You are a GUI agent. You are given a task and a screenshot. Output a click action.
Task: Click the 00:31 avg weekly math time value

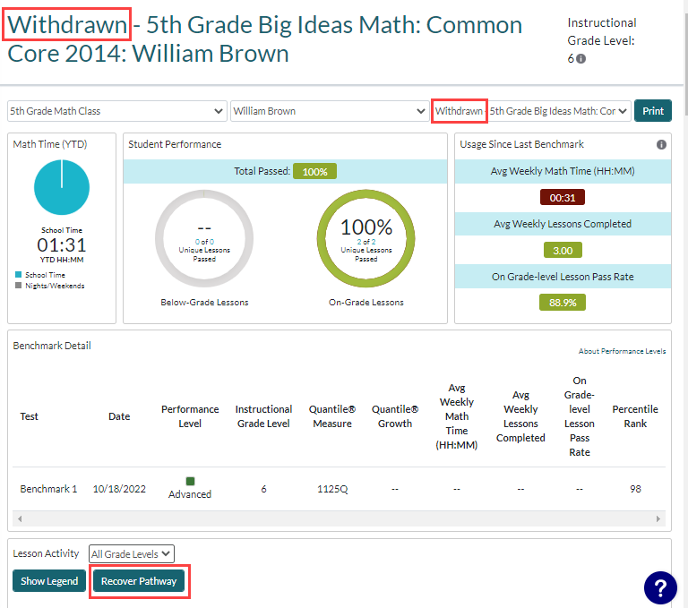click(563, 197)
